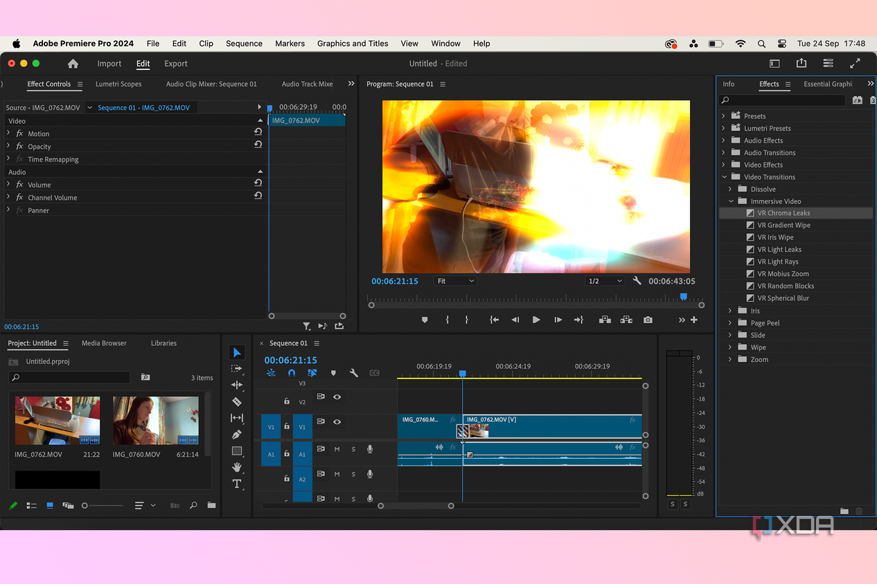Select the Razor tool
This screenshot has height=584, width=877.
click(x=237, y=401)
